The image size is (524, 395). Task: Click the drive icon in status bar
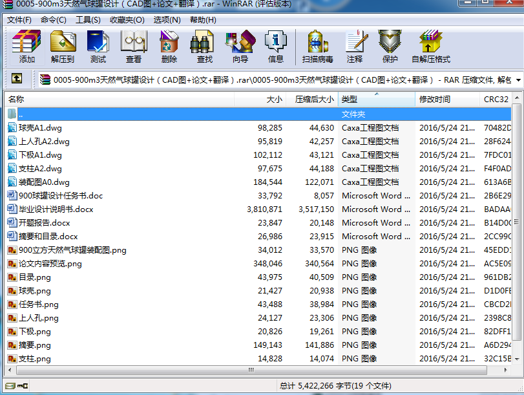pyautogui.click(x=10, y=386)
